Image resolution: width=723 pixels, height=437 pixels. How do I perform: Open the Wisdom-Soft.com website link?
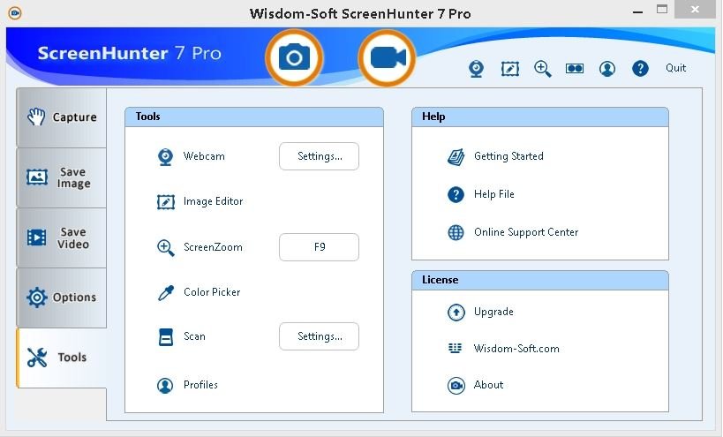(x=516, y=349)
